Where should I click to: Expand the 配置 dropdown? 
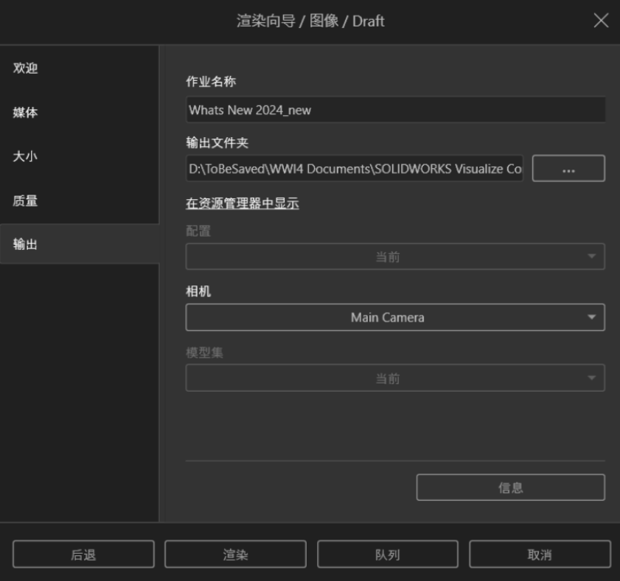(x=395, y=257)
